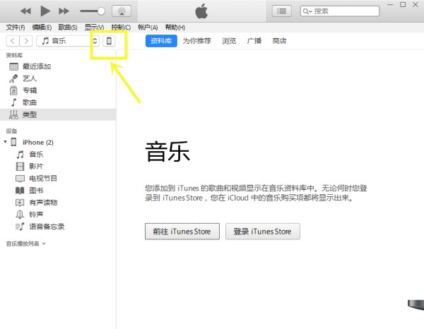The width and height of the screenshot is (424, 329).
Task: Expand the 音乐播放列表 section chevron
Action: (44, 244)
